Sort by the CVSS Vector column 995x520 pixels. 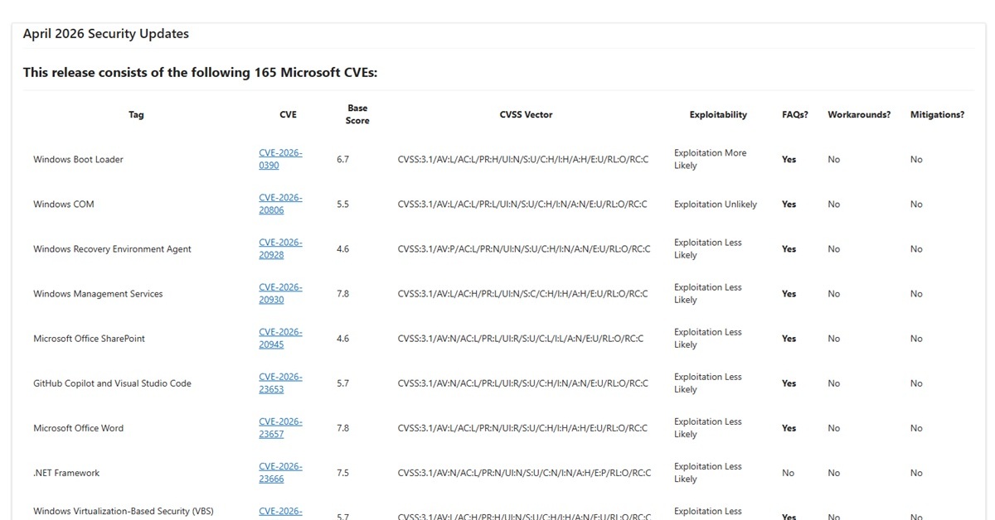[x=526, y=114]
